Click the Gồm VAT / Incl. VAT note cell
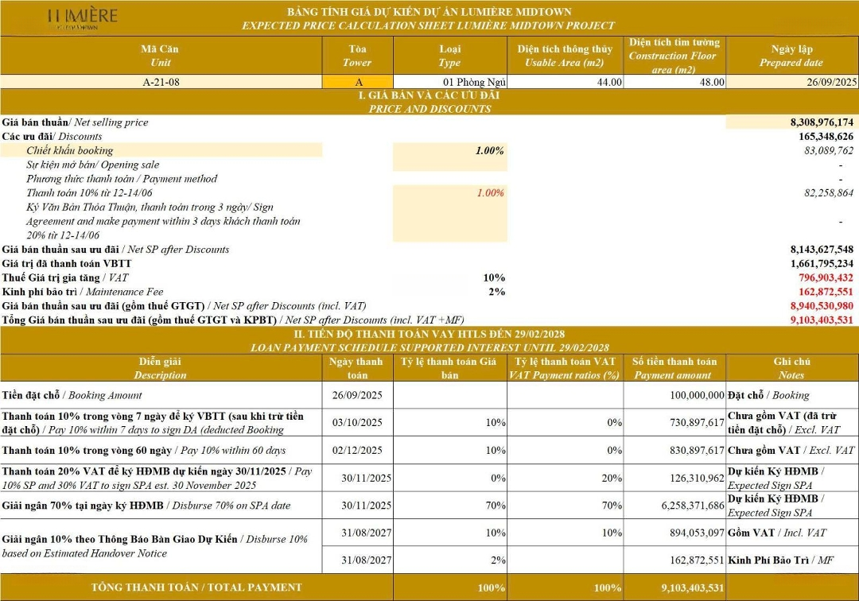Viewport: 859px width, 601px height. point(791,533)
